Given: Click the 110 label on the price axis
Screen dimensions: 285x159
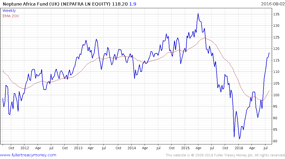Looking at the screenshot, I should 276,72.
